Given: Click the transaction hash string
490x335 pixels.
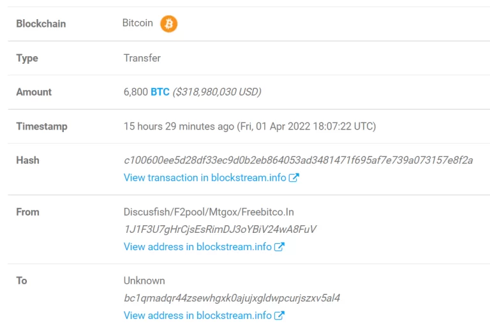Looking at the screenshot, I should [x=298, y=160].
